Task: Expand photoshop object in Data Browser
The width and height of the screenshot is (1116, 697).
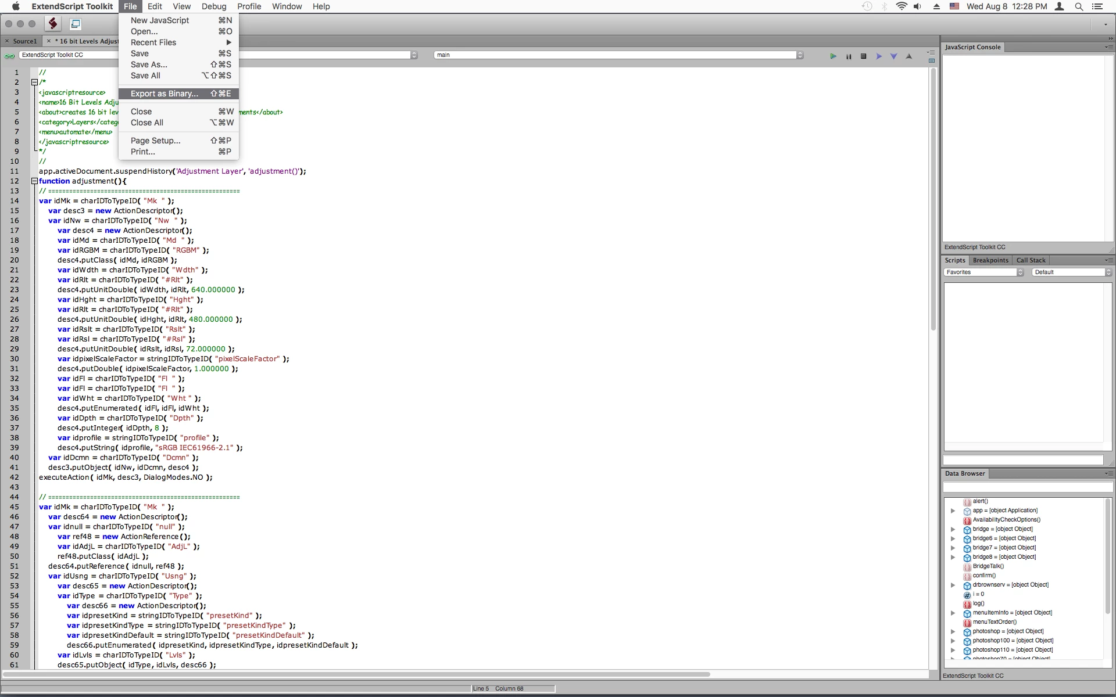Action: point(953,631)
